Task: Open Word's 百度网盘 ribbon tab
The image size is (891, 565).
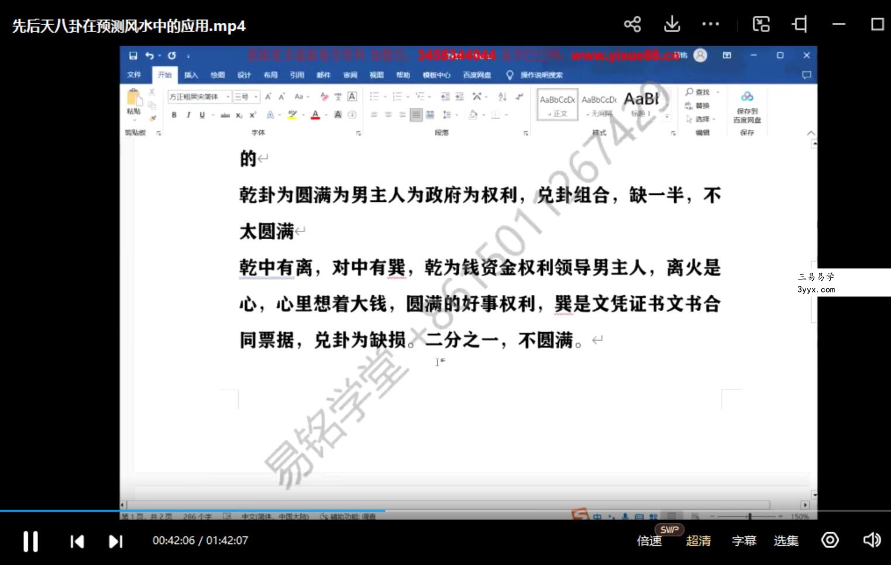Action: click(477, 75)
